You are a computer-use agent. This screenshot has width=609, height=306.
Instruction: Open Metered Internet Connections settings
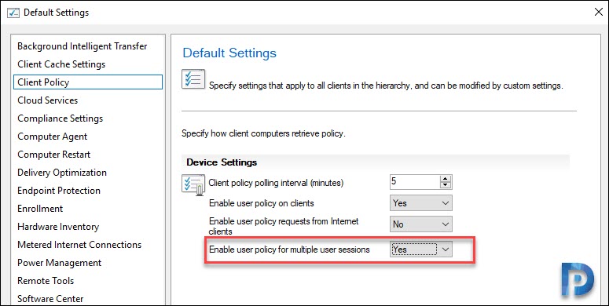[x=79, y=245]
